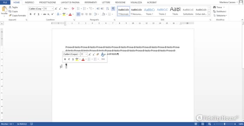Image resolution: width=244 pixels, height=126 pixels.
Task: Click the sort A-Z icon
Action: pos(108,9)
